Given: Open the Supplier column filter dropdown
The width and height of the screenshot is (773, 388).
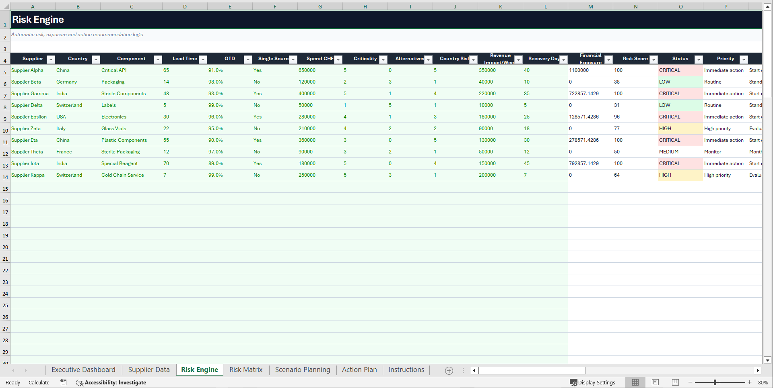Looking at the screenshot, I should [x=51, y=59].
